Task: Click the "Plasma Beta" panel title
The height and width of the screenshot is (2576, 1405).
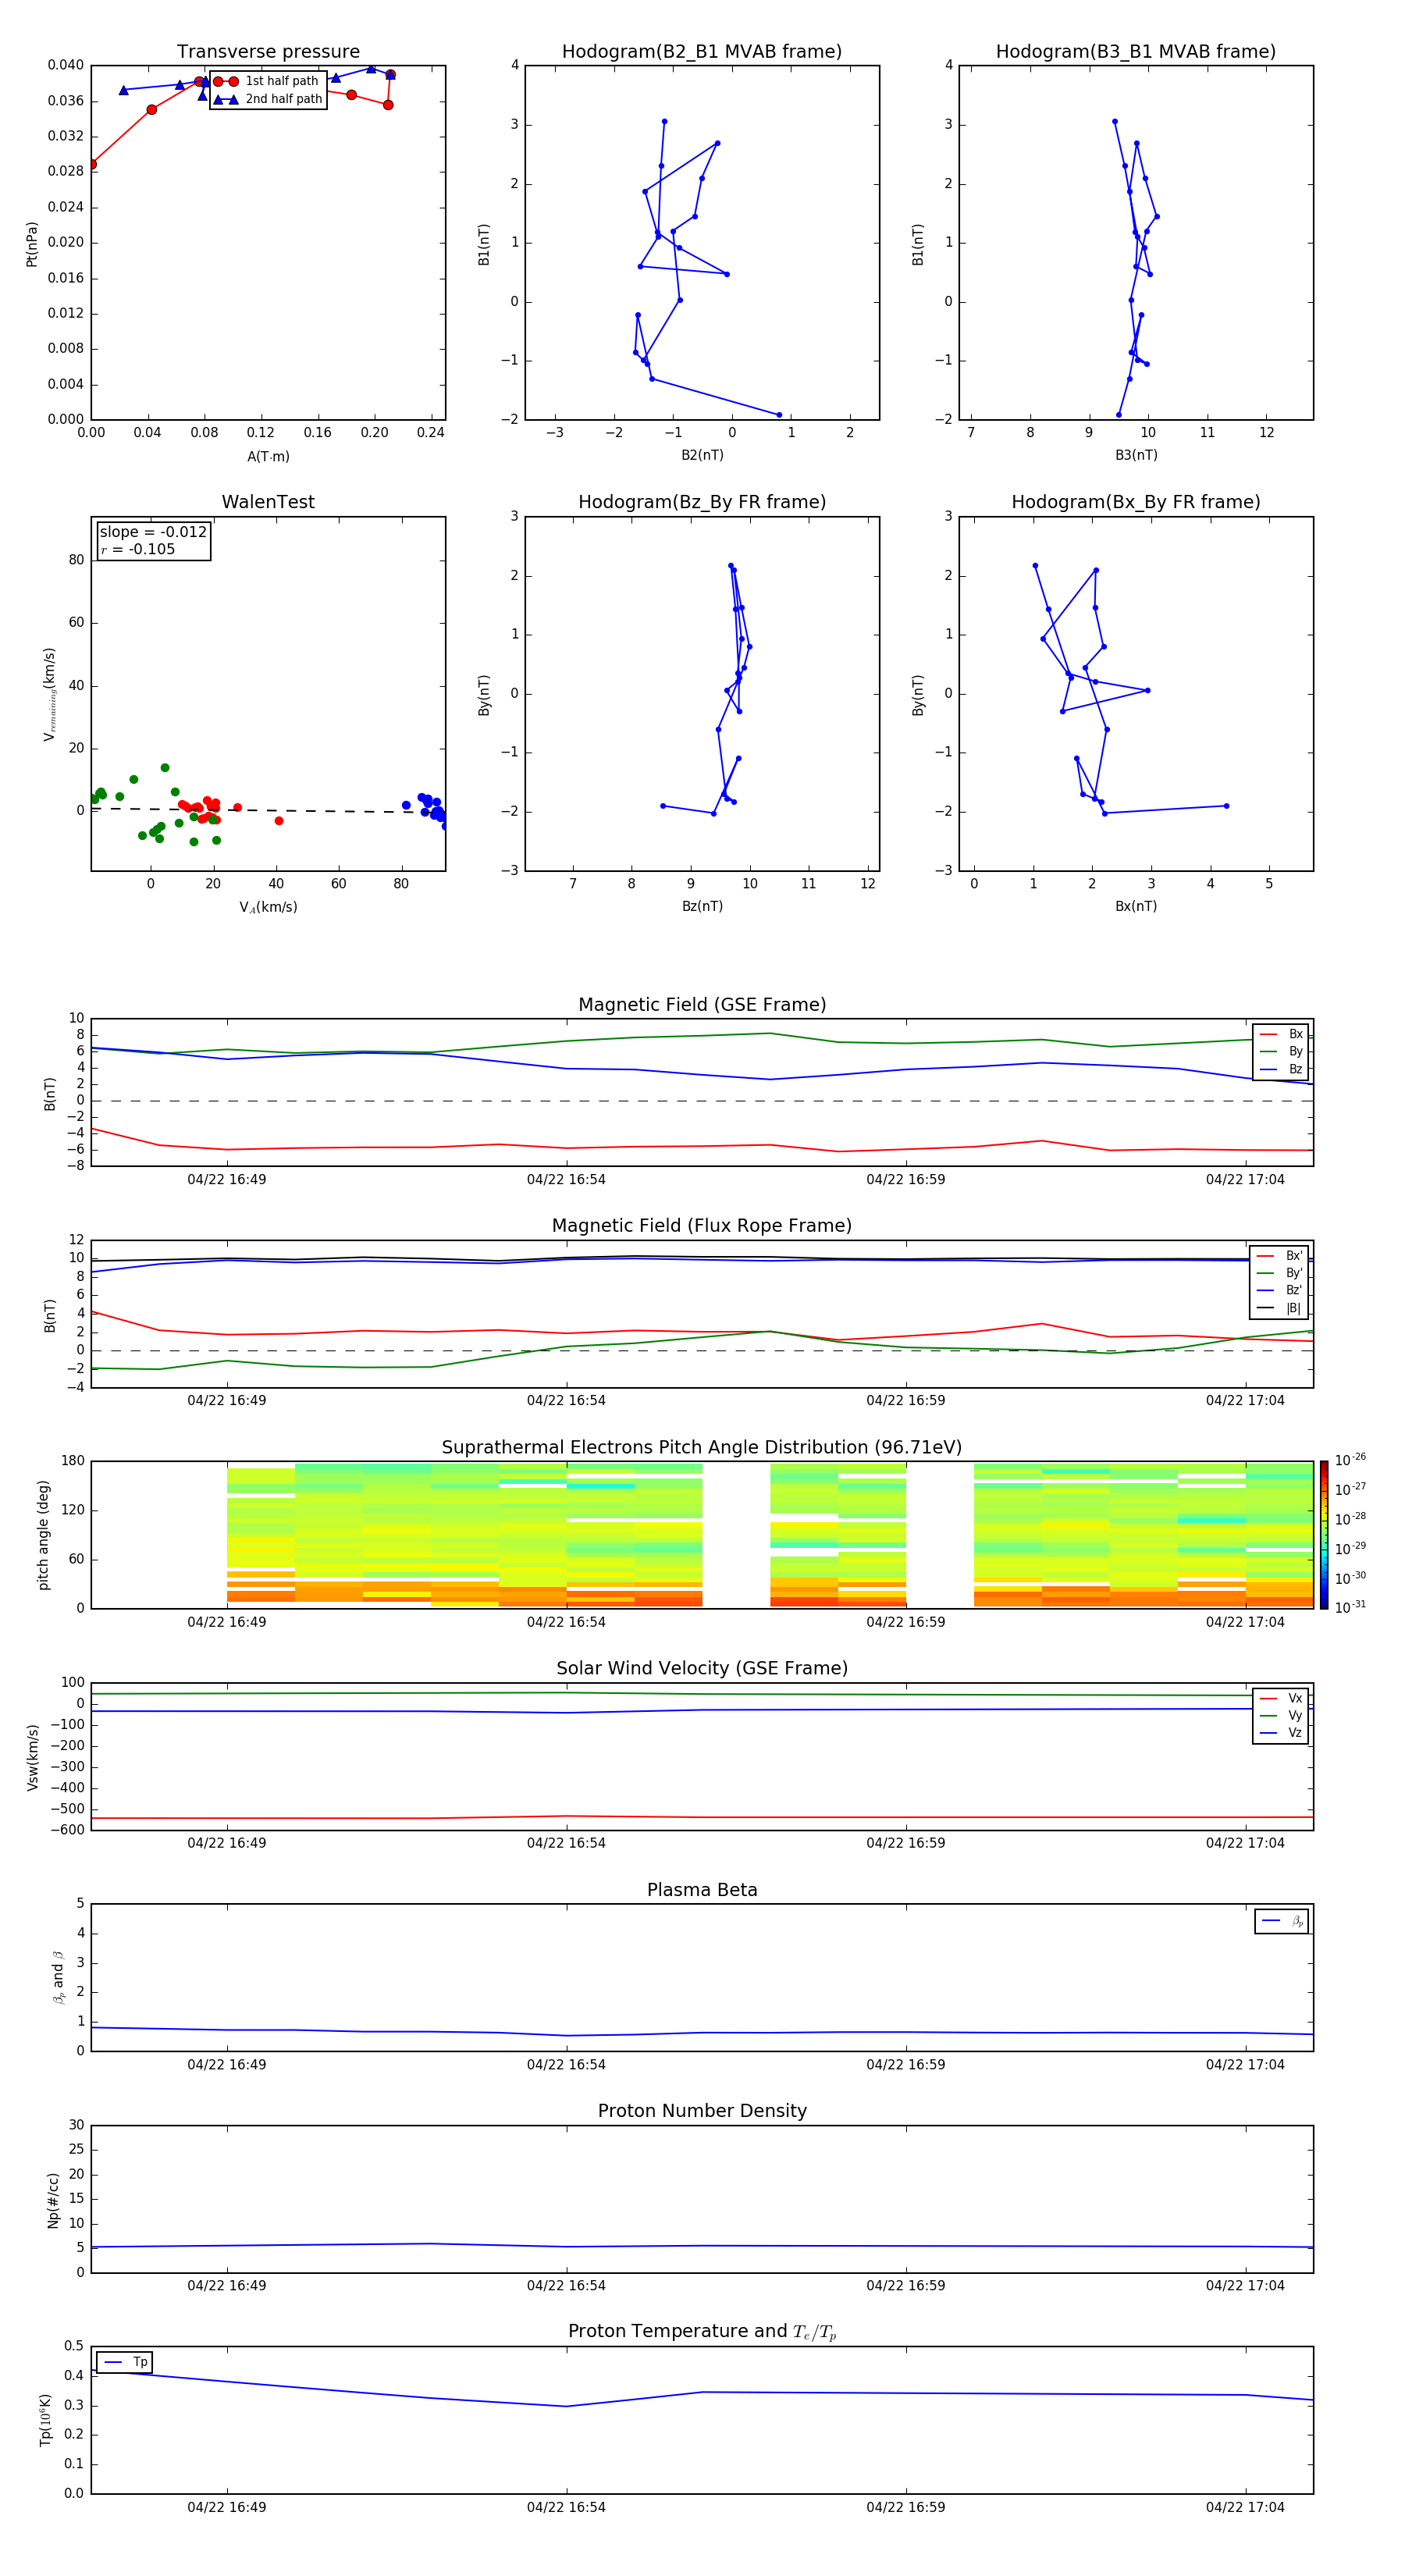Action: point(702,1891)
